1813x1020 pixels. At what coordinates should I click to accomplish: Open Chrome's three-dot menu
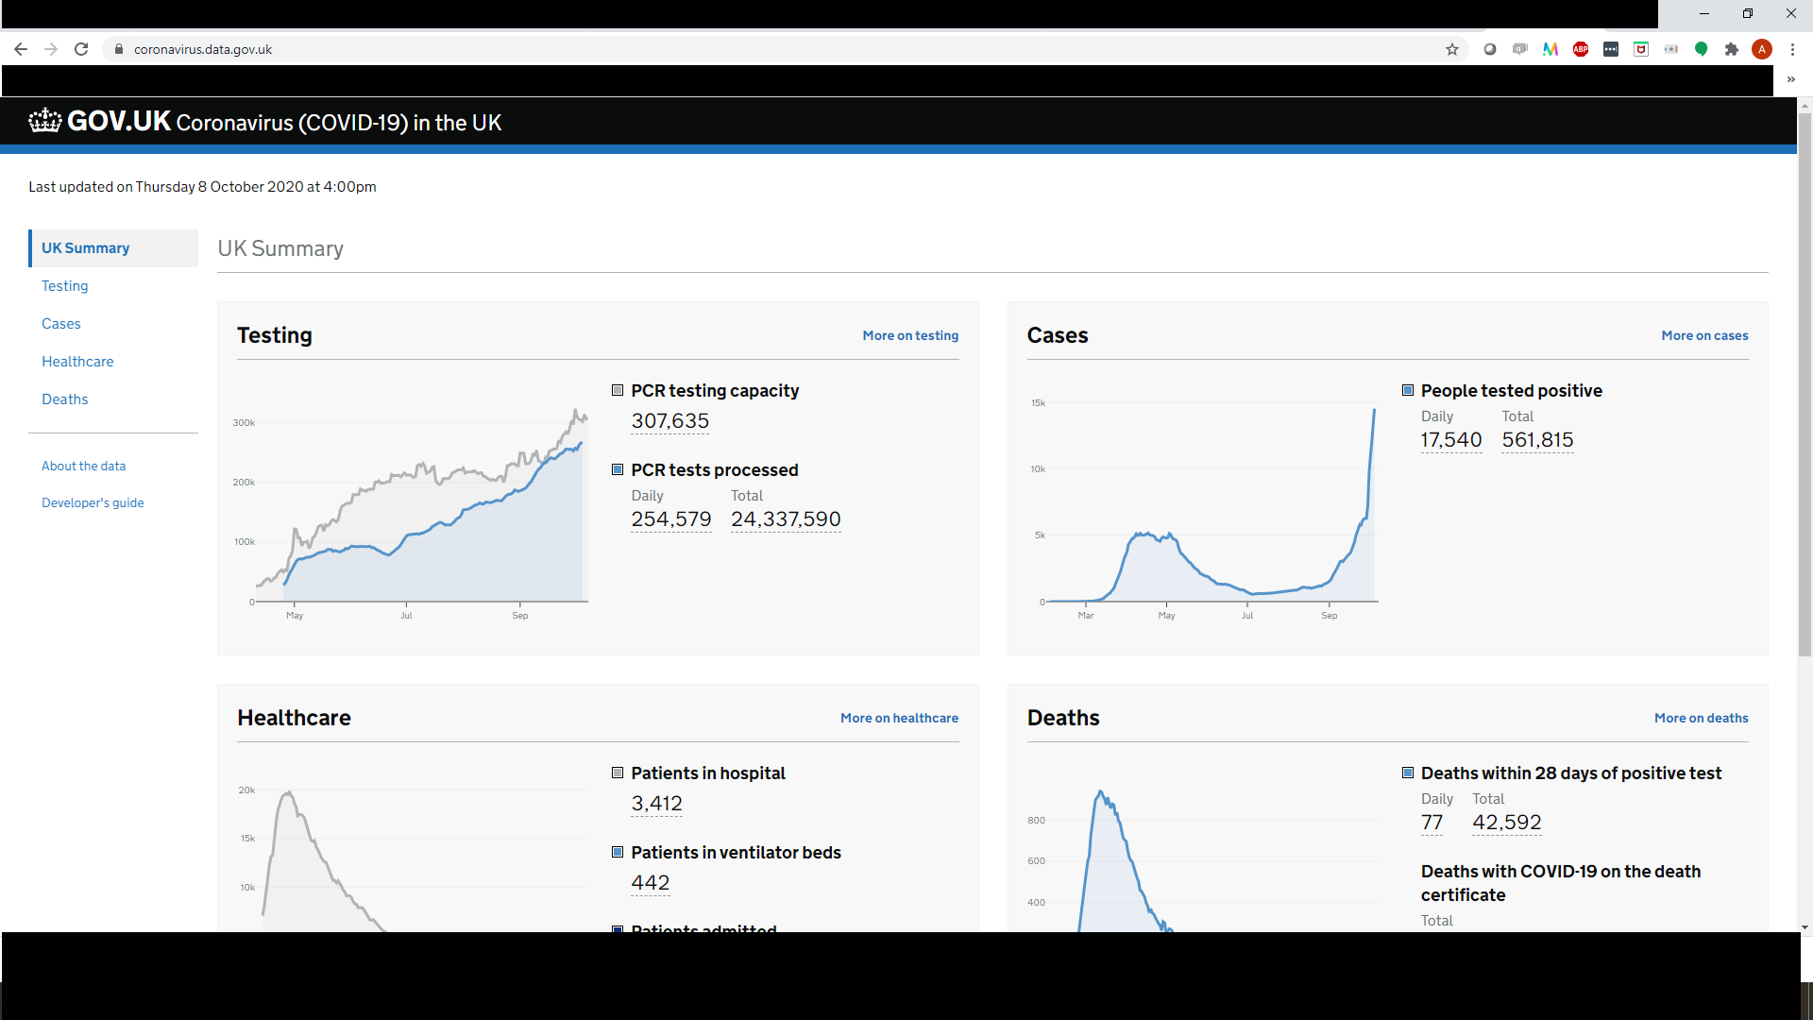[1793, 49]
